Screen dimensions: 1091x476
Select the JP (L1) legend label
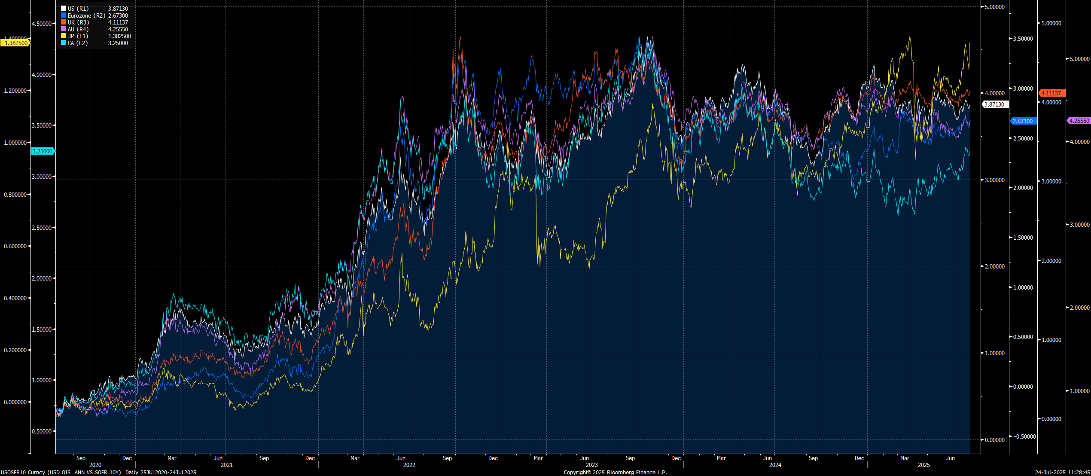click(78, 36)
